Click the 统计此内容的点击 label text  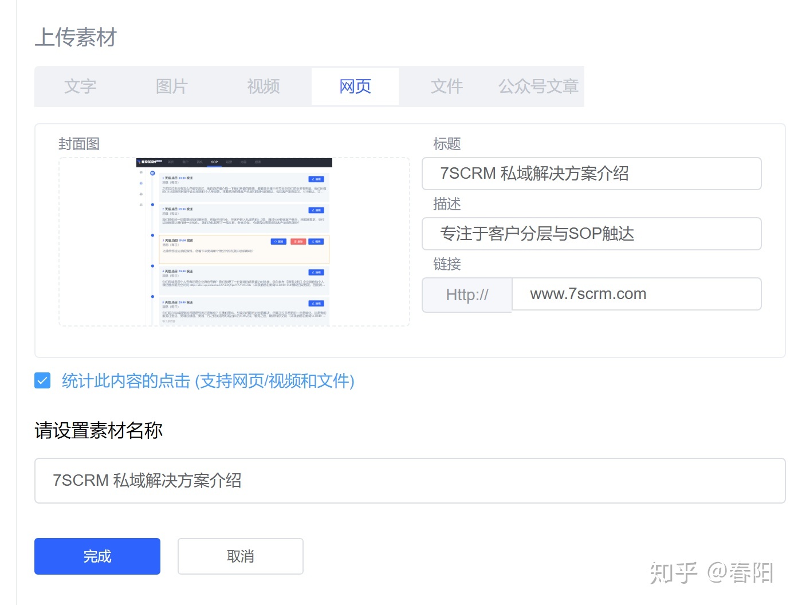point(208,381)
